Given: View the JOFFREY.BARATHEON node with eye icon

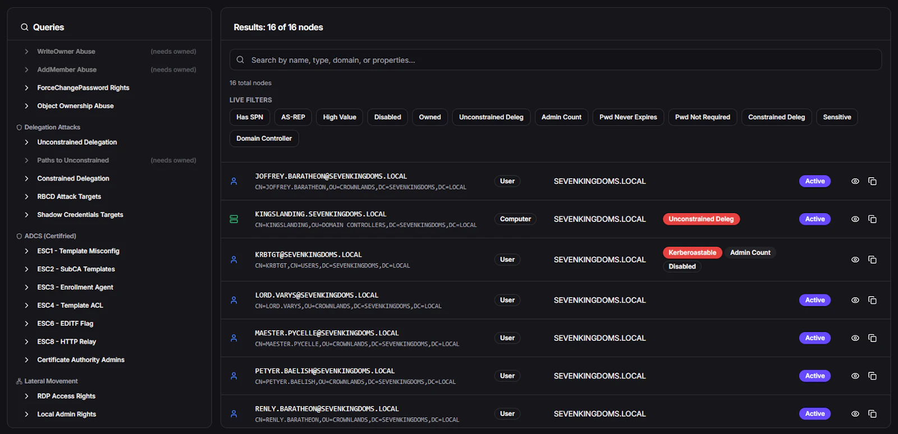Looking at the screenshot, I should [855, 181].
